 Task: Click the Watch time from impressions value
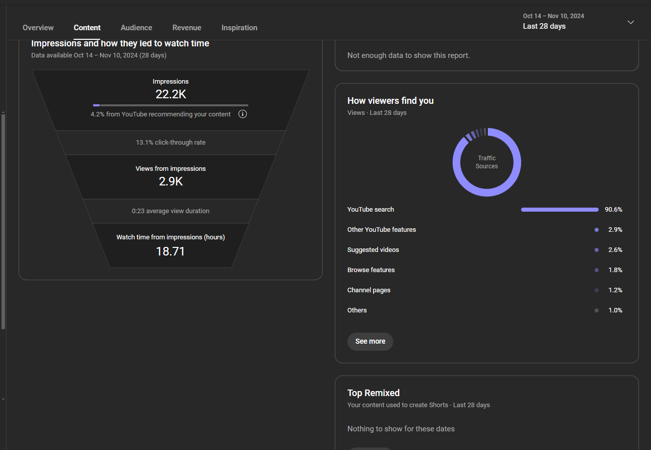[171, 251]
